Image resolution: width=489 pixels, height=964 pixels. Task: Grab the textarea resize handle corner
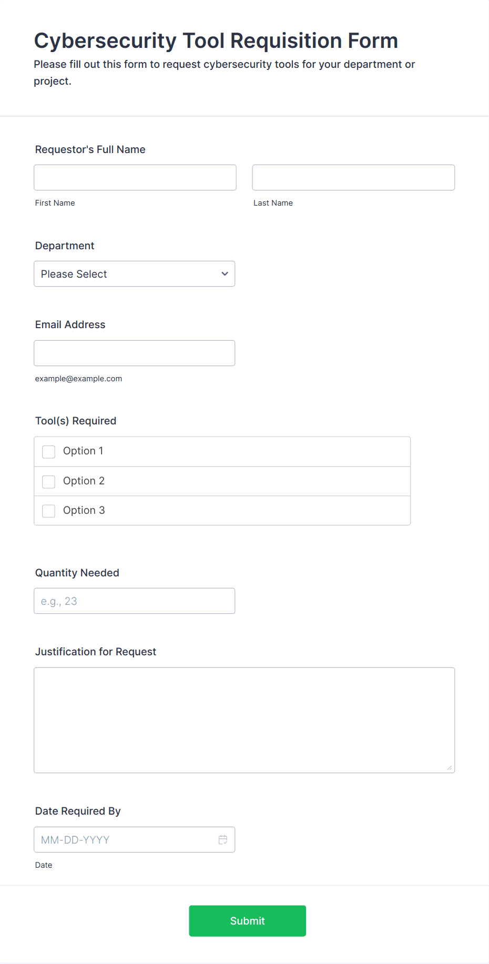tap(450, 768)
